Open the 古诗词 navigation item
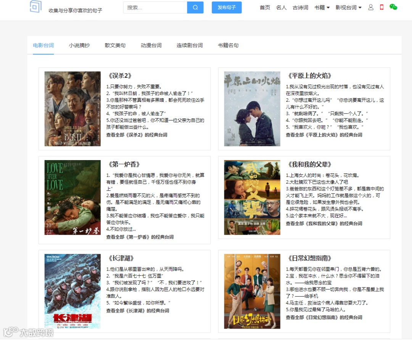 [300, 8]
